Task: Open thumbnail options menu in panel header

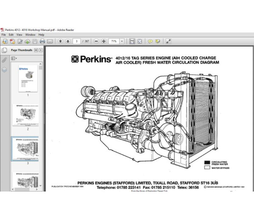Action: click(36, 50)
